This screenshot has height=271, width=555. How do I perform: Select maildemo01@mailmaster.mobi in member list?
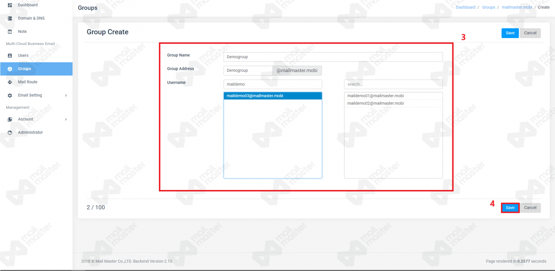[x=375, y=96]
